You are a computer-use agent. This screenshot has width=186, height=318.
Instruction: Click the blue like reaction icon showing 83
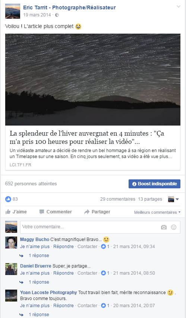[x=8, y=199]
